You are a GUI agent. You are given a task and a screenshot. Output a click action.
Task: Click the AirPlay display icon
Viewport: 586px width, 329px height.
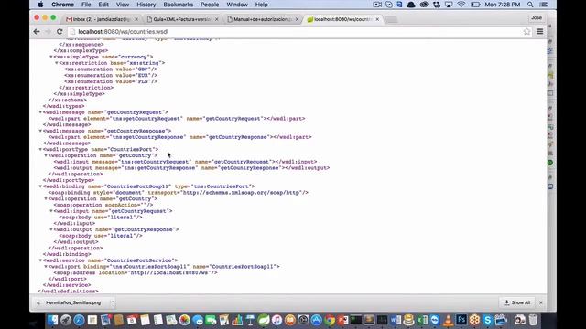[449, 5]
